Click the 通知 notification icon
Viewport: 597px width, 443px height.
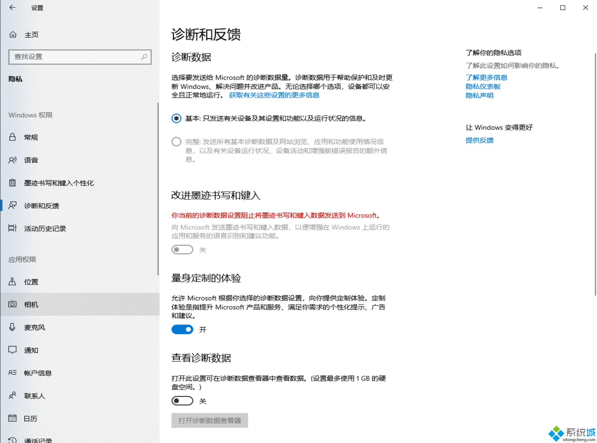(x=12, y=350)
